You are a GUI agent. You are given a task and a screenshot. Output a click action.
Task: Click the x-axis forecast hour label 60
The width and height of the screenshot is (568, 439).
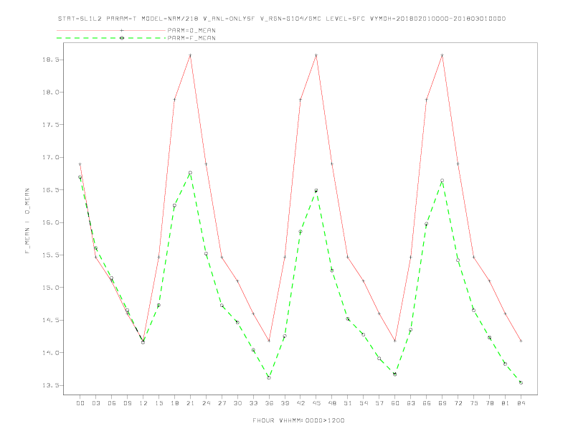[x=395, y=403]
